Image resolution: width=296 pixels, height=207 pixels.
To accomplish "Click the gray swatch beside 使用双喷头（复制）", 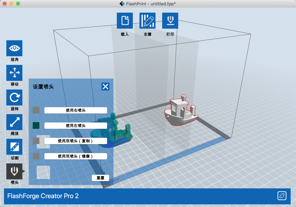I will [36, 141].
